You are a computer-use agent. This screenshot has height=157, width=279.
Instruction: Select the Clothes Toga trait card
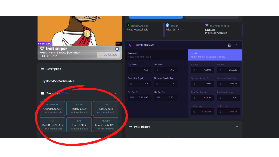point(79,108)
